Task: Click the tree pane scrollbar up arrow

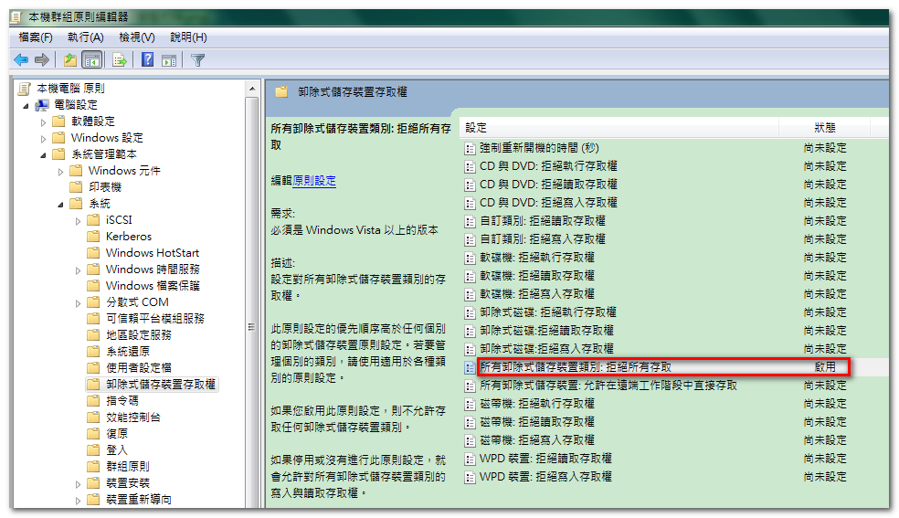Action: [x=253, y=88]
